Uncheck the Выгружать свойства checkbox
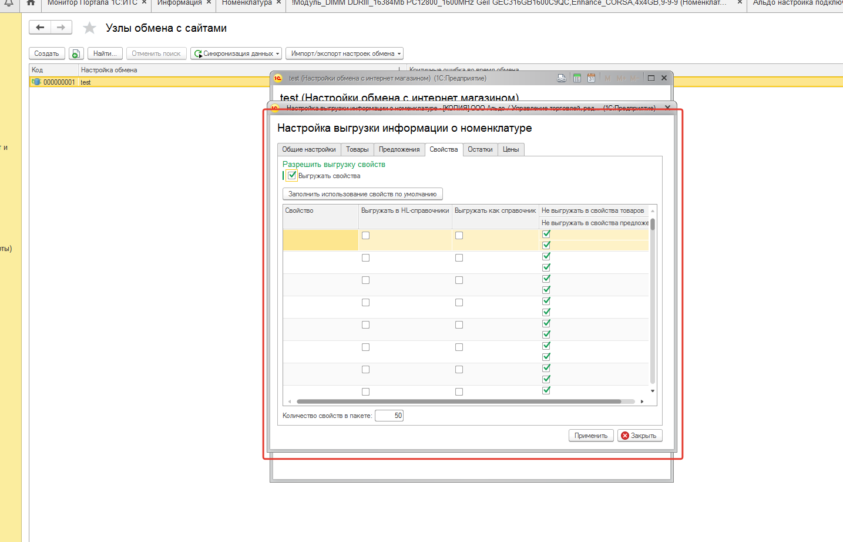The height and width of the screenshot is (542, 843). click(x=292, y=176)
